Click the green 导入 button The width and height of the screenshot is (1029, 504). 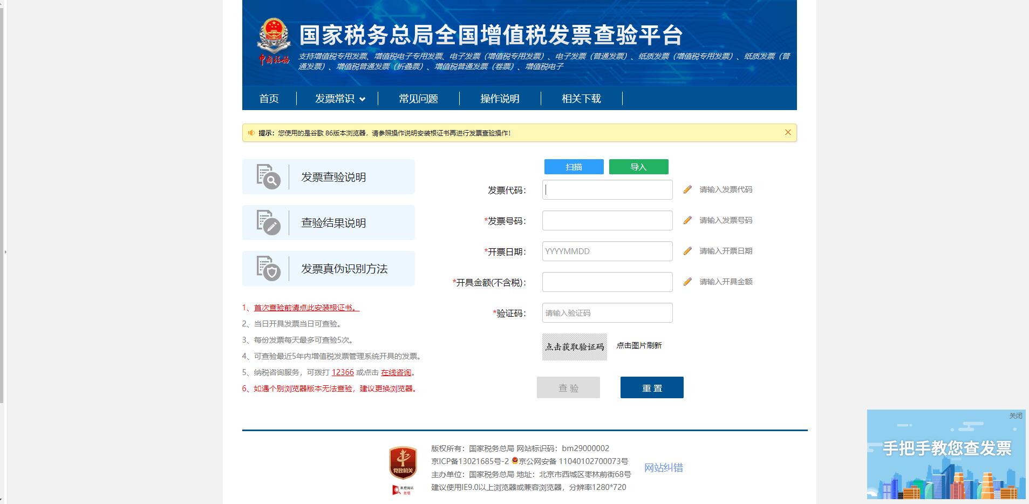[x=638, y=167]
